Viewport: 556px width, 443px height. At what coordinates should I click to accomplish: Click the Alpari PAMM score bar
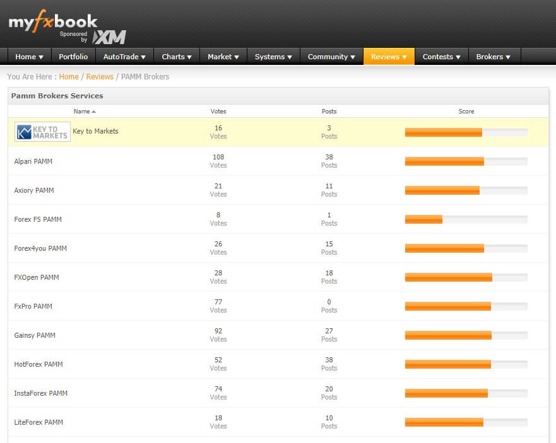(466, 161)
